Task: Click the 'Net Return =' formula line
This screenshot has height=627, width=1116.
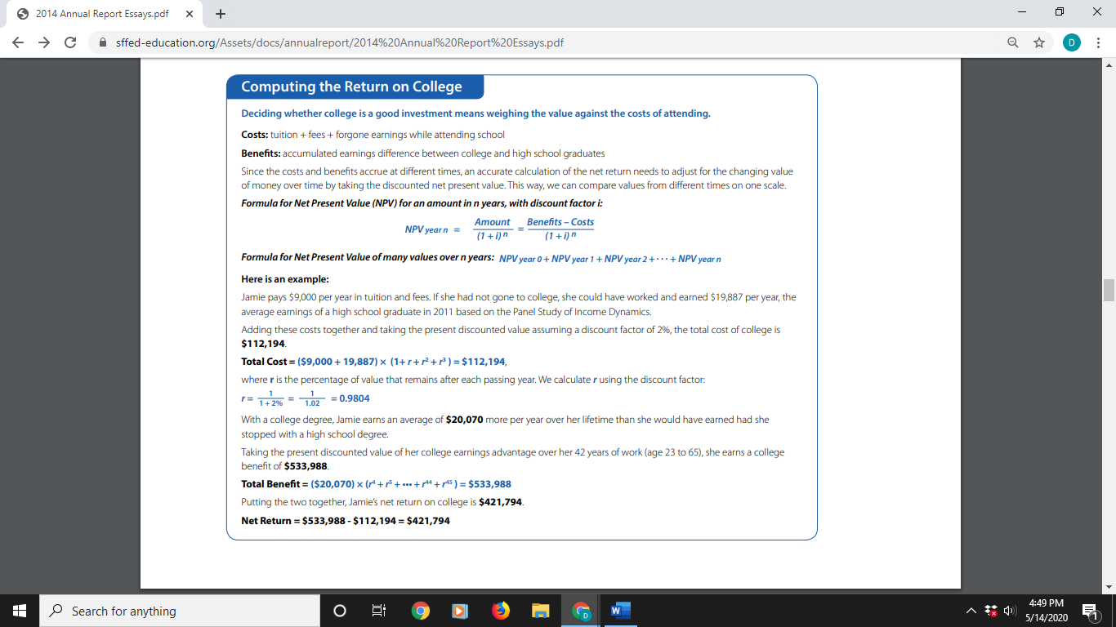Action: point(346,520)
